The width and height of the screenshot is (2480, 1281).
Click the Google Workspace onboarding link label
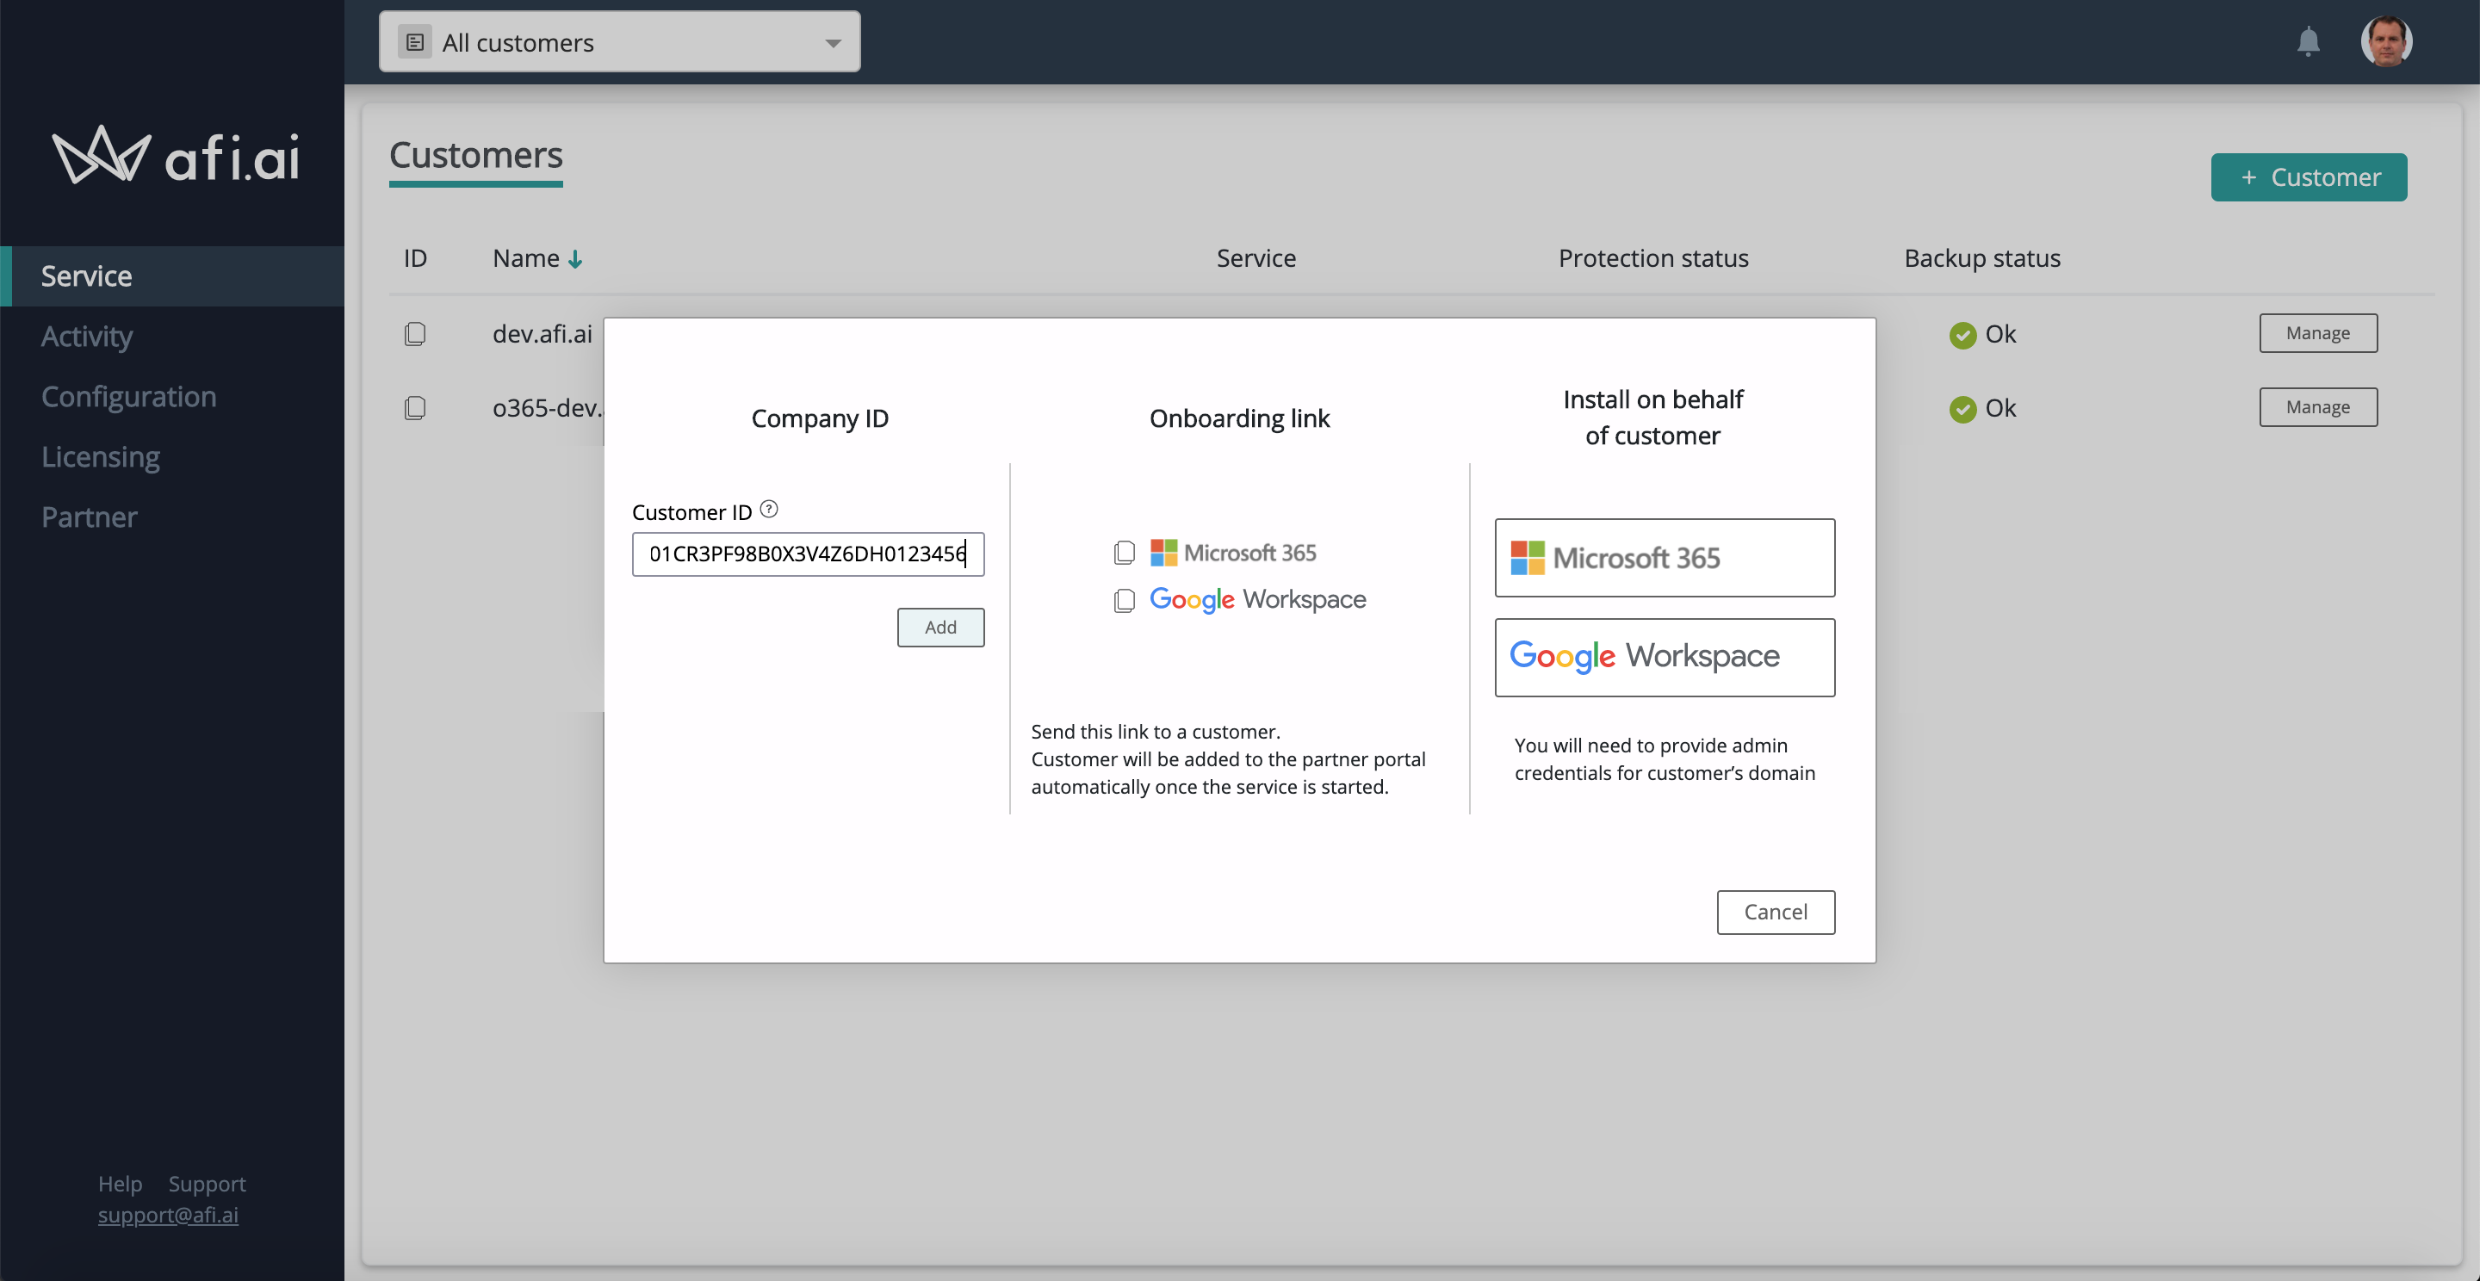(x=1257, y=601)
